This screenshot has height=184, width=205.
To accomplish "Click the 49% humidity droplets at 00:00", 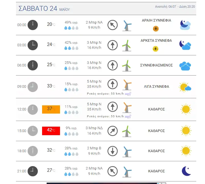I will 71,28.
